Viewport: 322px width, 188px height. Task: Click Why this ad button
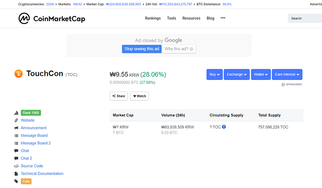(x=179, y=49)
